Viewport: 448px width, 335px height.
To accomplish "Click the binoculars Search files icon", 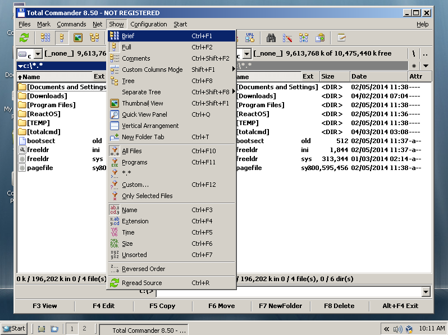I will (271, 38).
